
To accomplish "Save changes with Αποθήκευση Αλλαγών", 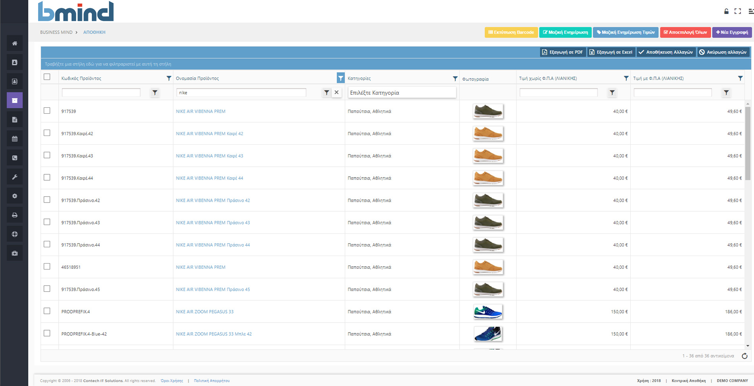I will [x=666, y=52].
